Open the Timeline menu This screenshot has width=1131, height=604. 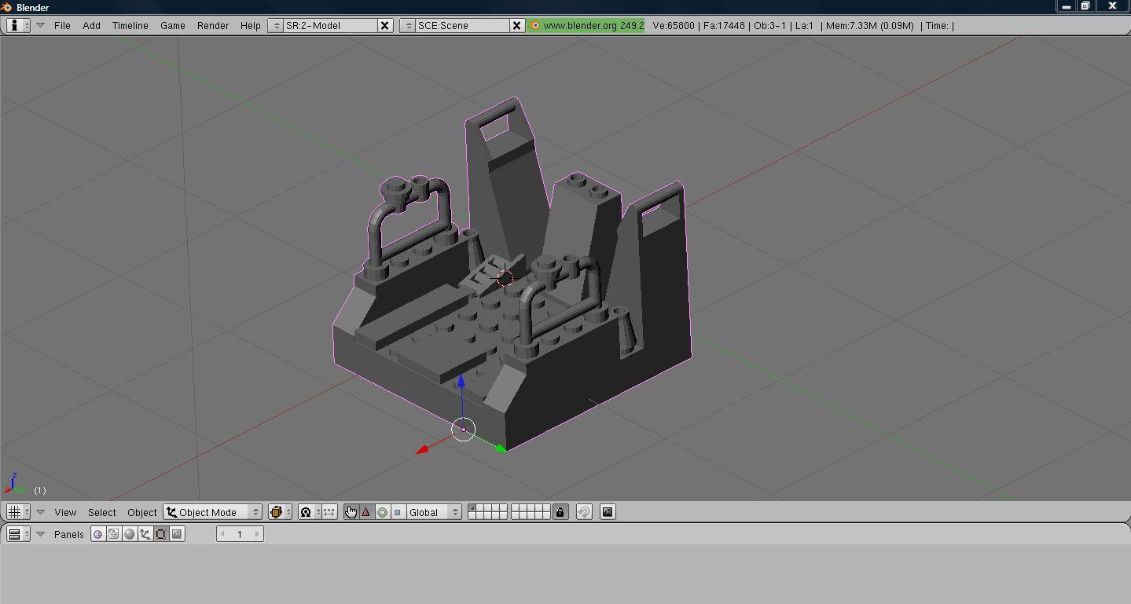(x=130, y=25)
